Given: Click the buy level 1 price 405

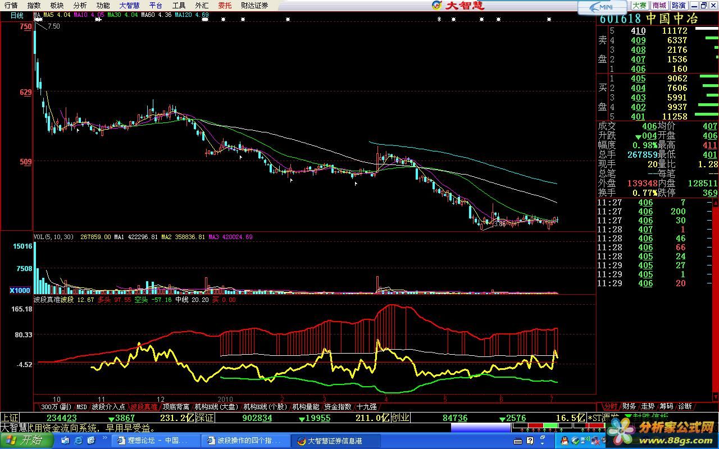Looking at the screenshot, I should click(x=638, y=79).
